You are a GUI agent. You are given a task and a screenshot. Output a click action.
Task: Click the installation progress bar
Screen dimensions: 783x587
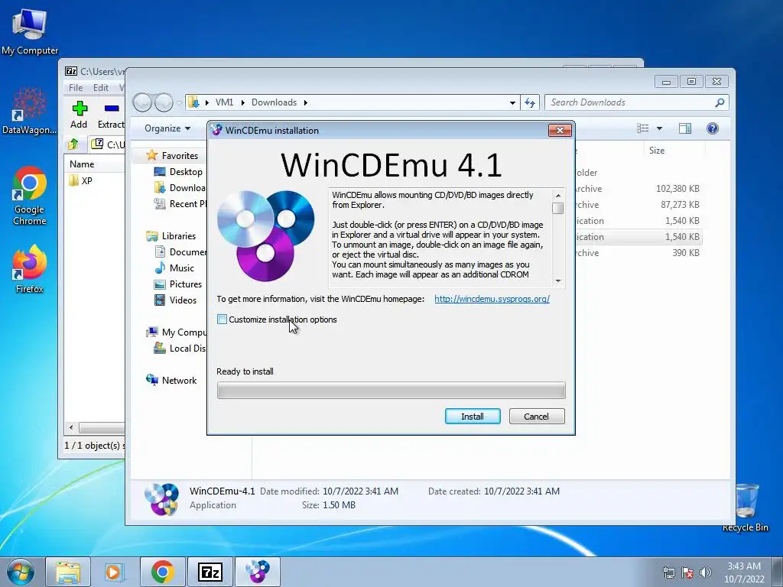(x=391, y=391)
